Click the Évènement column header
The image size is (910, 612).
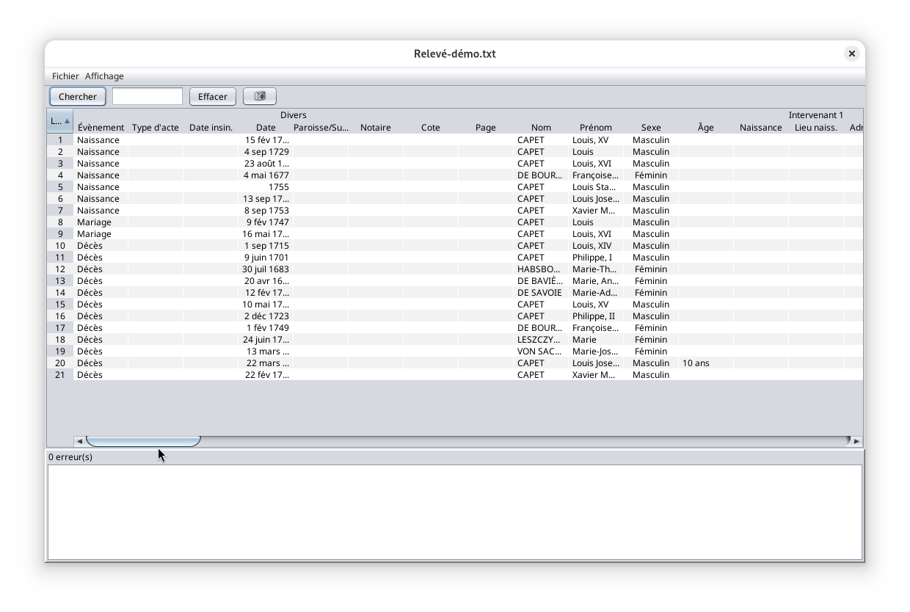[x=101, y=128]
